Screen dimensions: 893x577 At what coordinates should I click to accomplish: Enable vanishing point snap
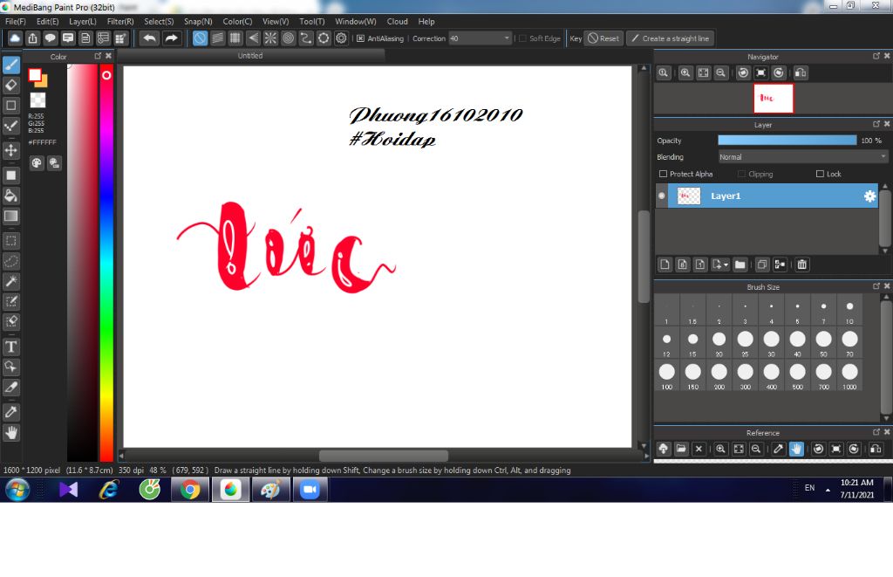(x=253, y=38)
